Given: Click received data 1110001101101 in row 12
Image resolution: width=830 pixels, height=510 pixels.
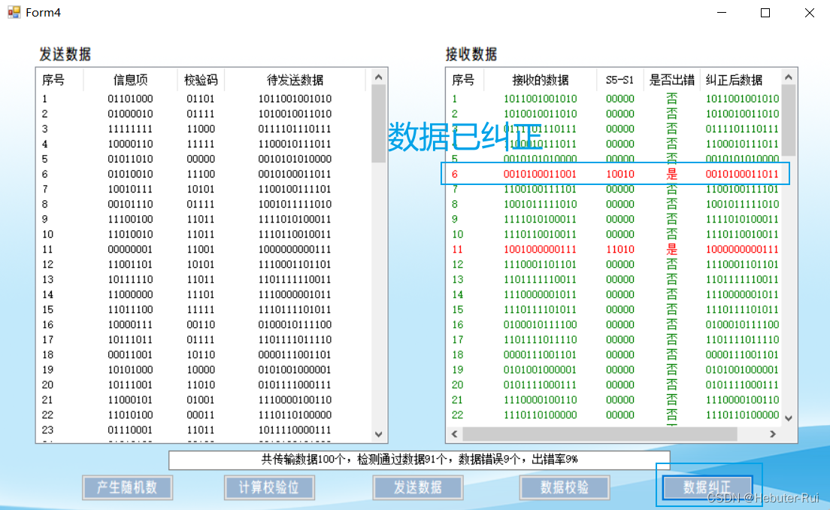Looking at the screenshot, I should (x=541, y=264).
